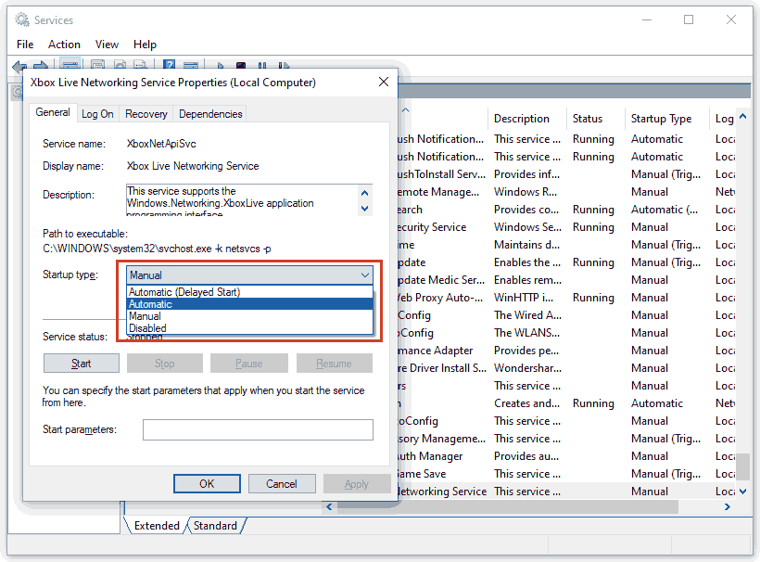This screenshot has height=562, width=760.
Task: Click the Forward arrow in Services toolbar
Action: tap(40, 66)
